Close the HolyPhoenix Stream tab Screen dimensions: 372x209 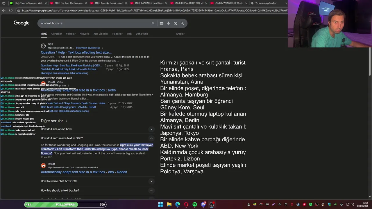click(x=46, y=3)
